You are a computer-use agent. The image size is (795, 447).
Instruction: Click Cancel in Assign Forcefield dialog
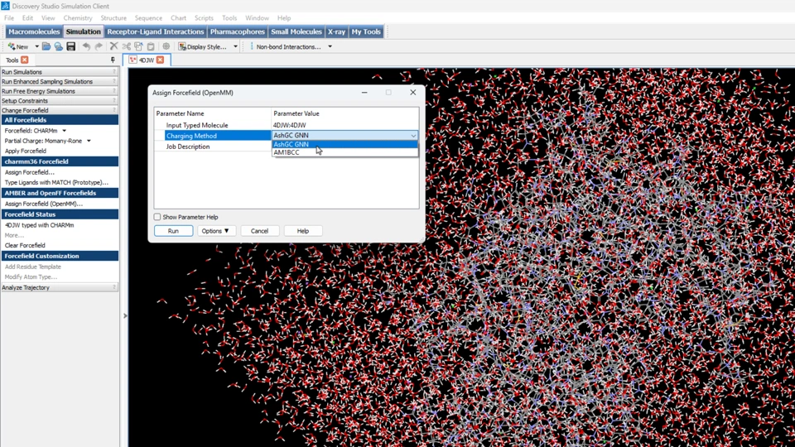click(259, 231)
